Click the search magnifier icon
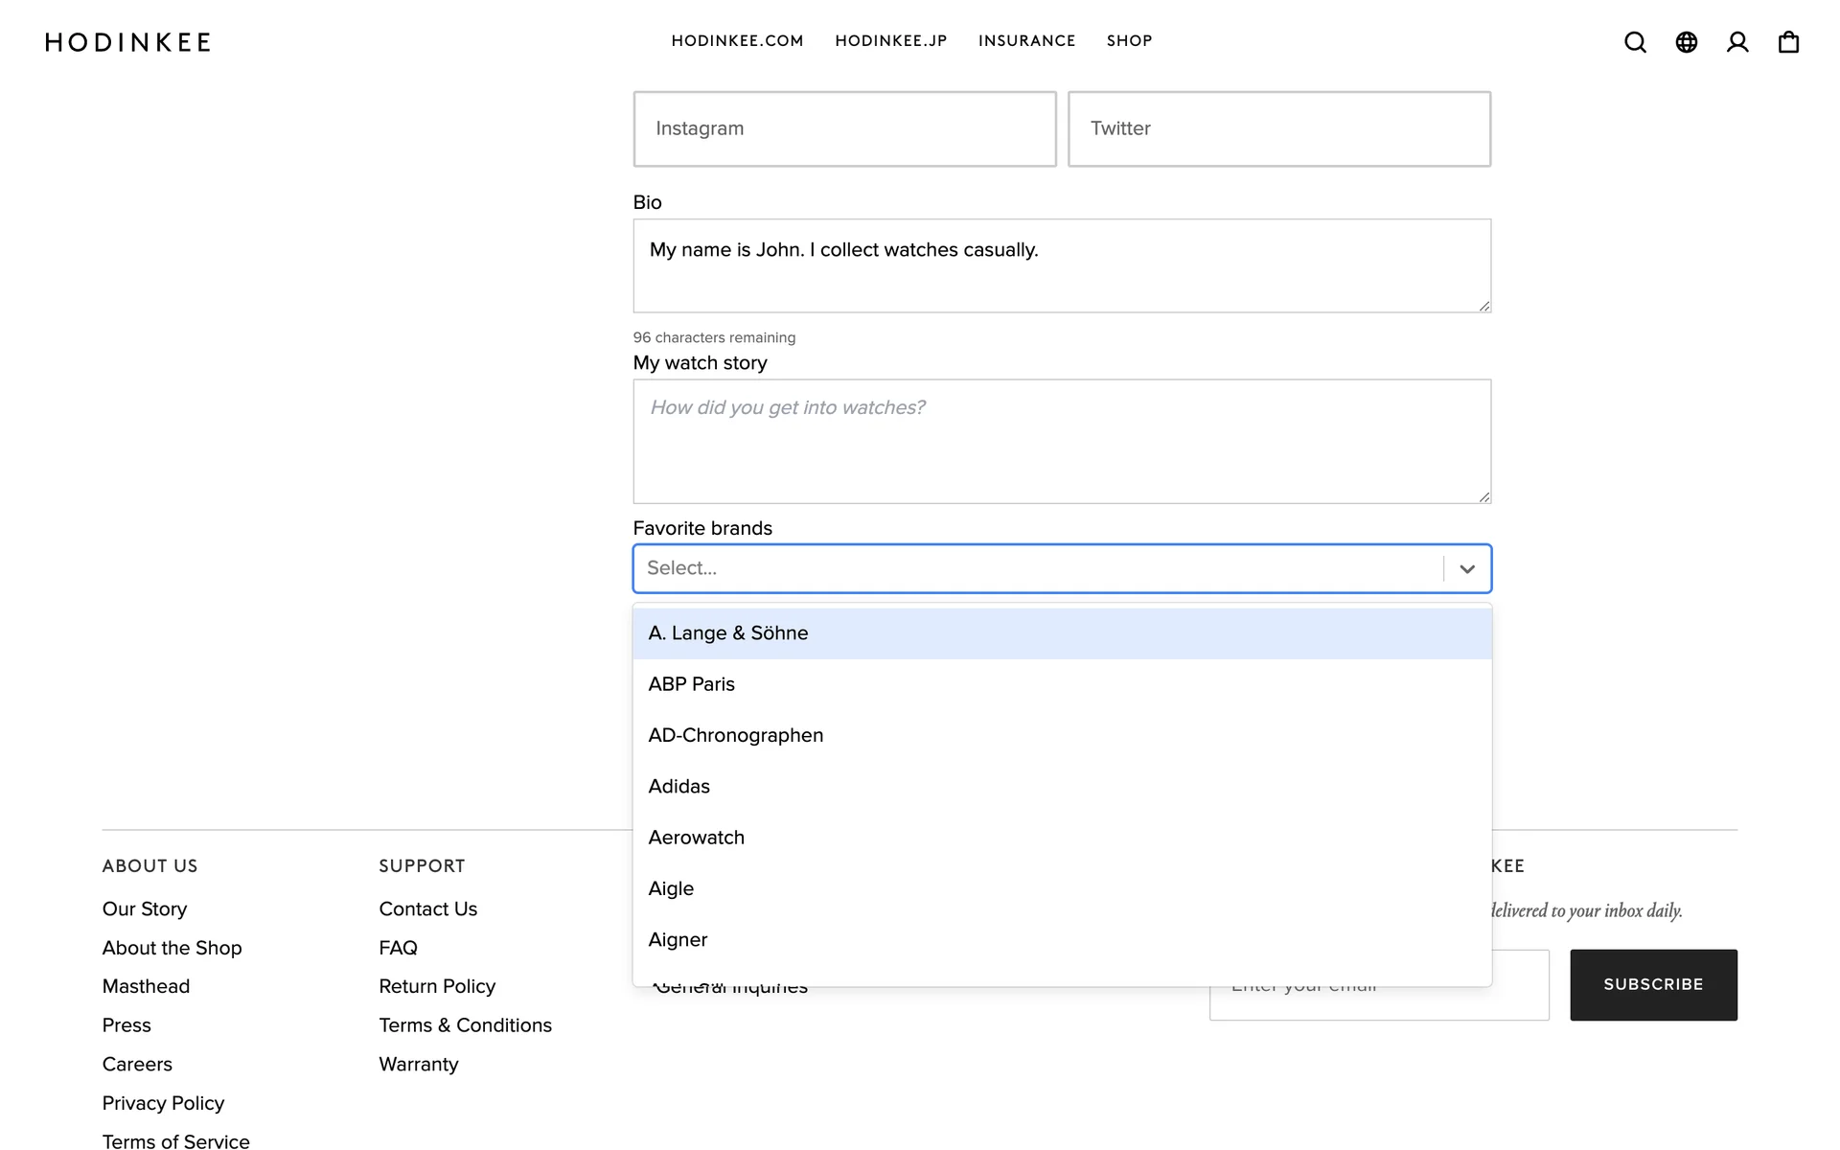The width and height of the screenshot is (1840, 1150). coord(1635,42)
